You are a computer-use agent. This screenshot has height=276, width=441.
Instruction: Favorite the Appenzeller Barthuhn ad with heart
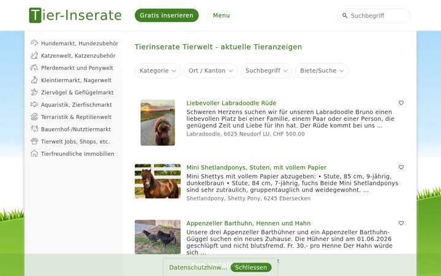click(x=401, y=223)
